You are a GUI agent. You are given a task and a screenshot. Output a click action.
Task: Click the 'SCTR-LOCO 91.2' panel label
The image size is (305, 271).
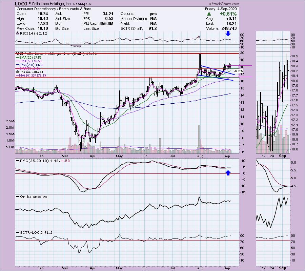36,233
